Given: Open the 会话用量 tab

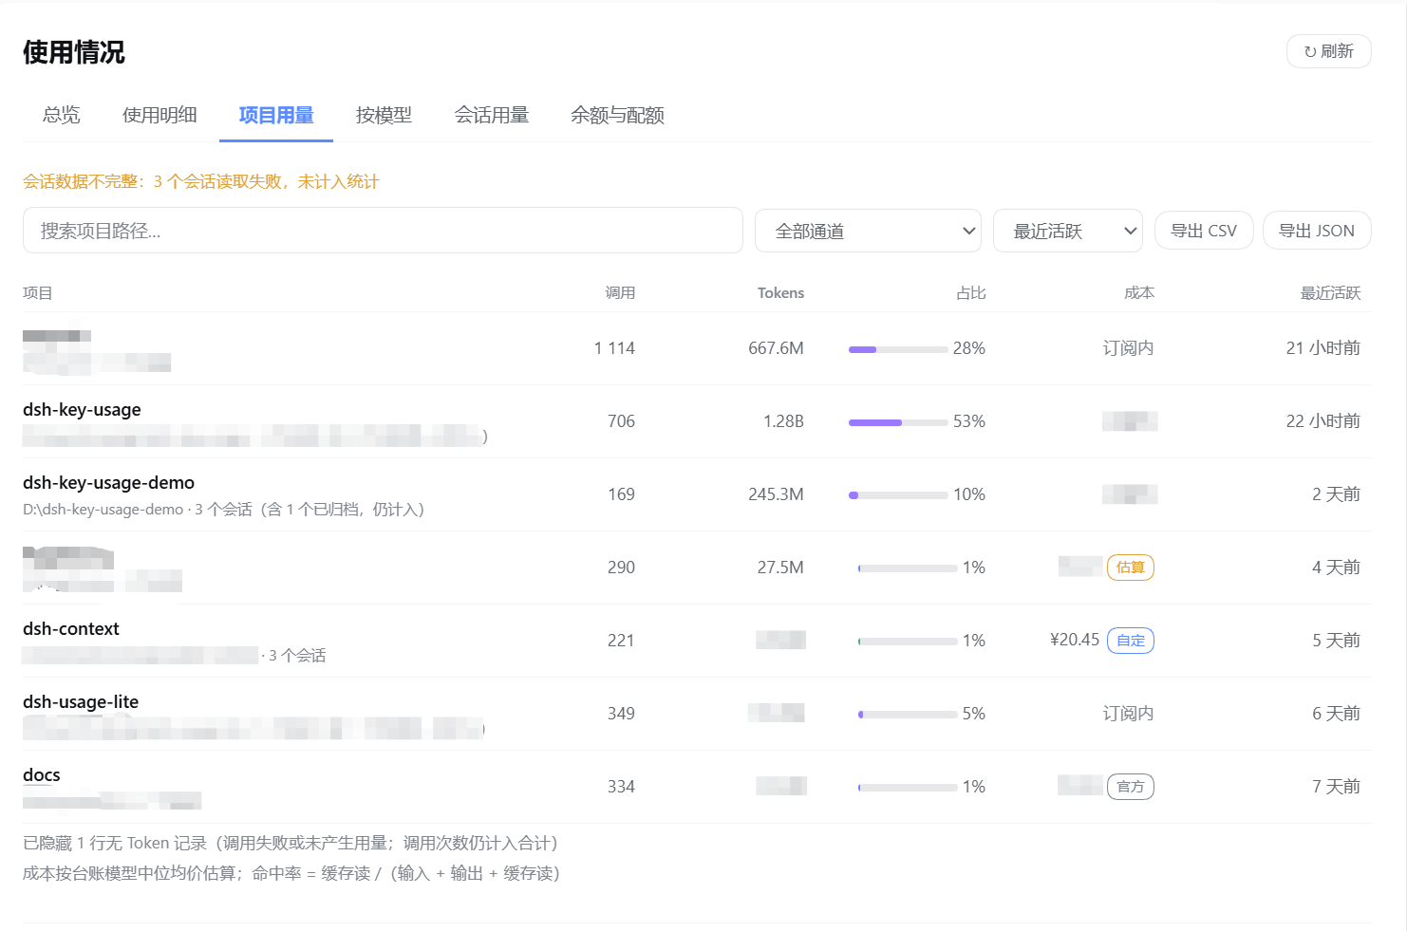Looking at the screenshot, I should pos(491,115).
